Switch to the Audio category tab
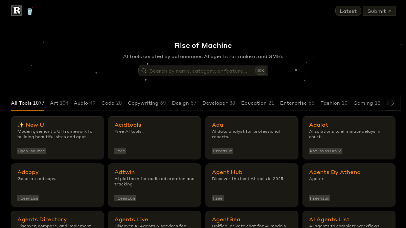The width and height of the screenshot is (406, 228). tap(85, 103)
